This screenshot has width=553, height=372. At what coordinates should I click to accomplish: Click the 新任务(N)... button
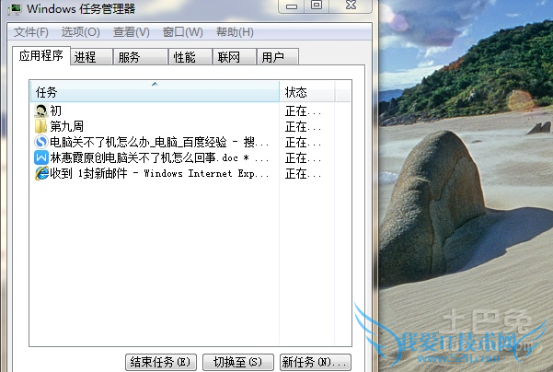[316, 362]
